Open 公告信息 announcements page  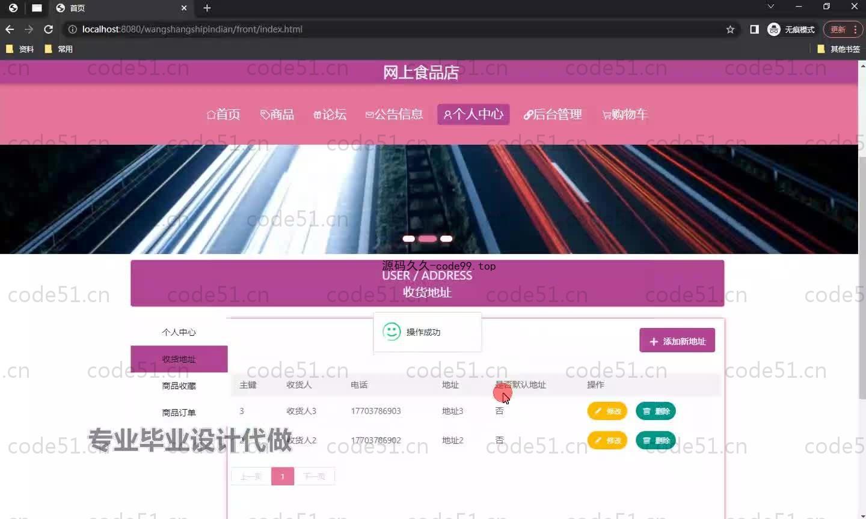click(394, 114)
